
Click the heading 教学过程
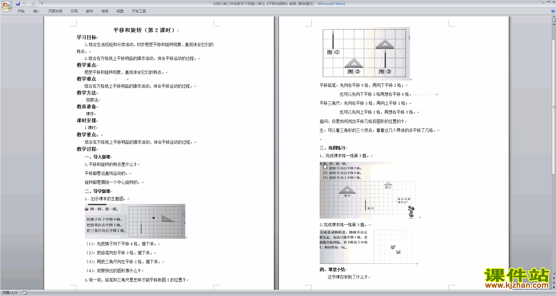pos(86,149)
